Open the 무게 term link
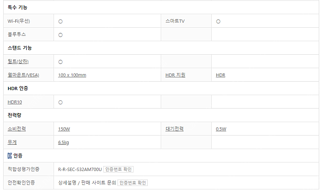The height and width of the screenshot is (193, 322). tap(12, 142)
